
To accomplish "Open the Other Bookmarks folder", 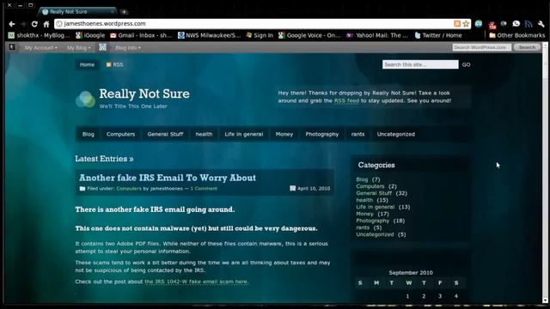I will tap(517, 35).
